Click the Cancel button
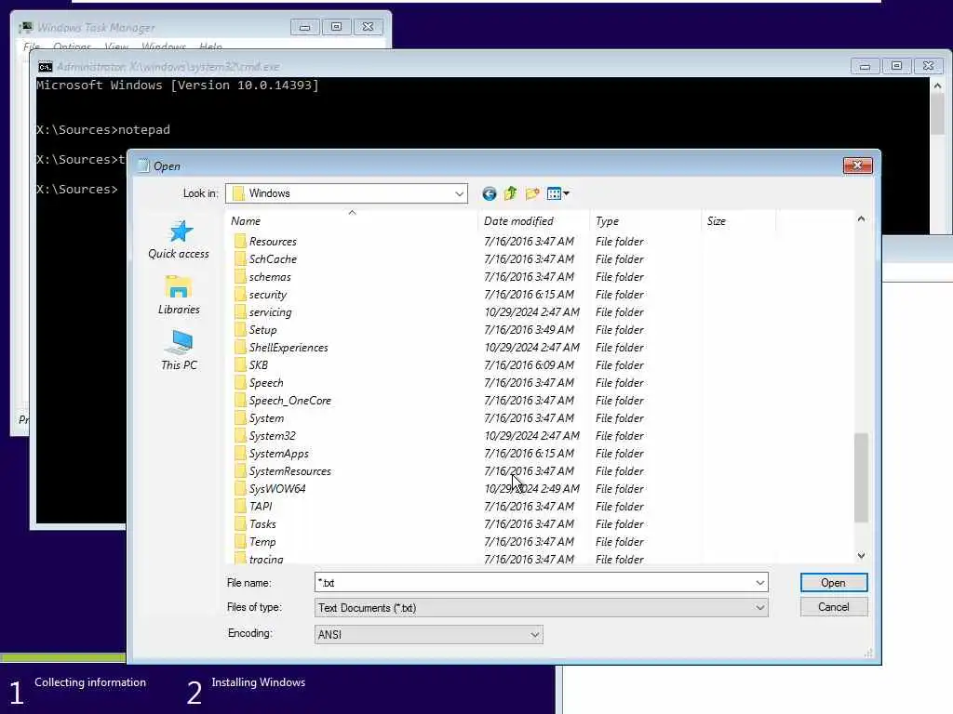The width and height of the screenshot is (953, 714). (833, 607)
